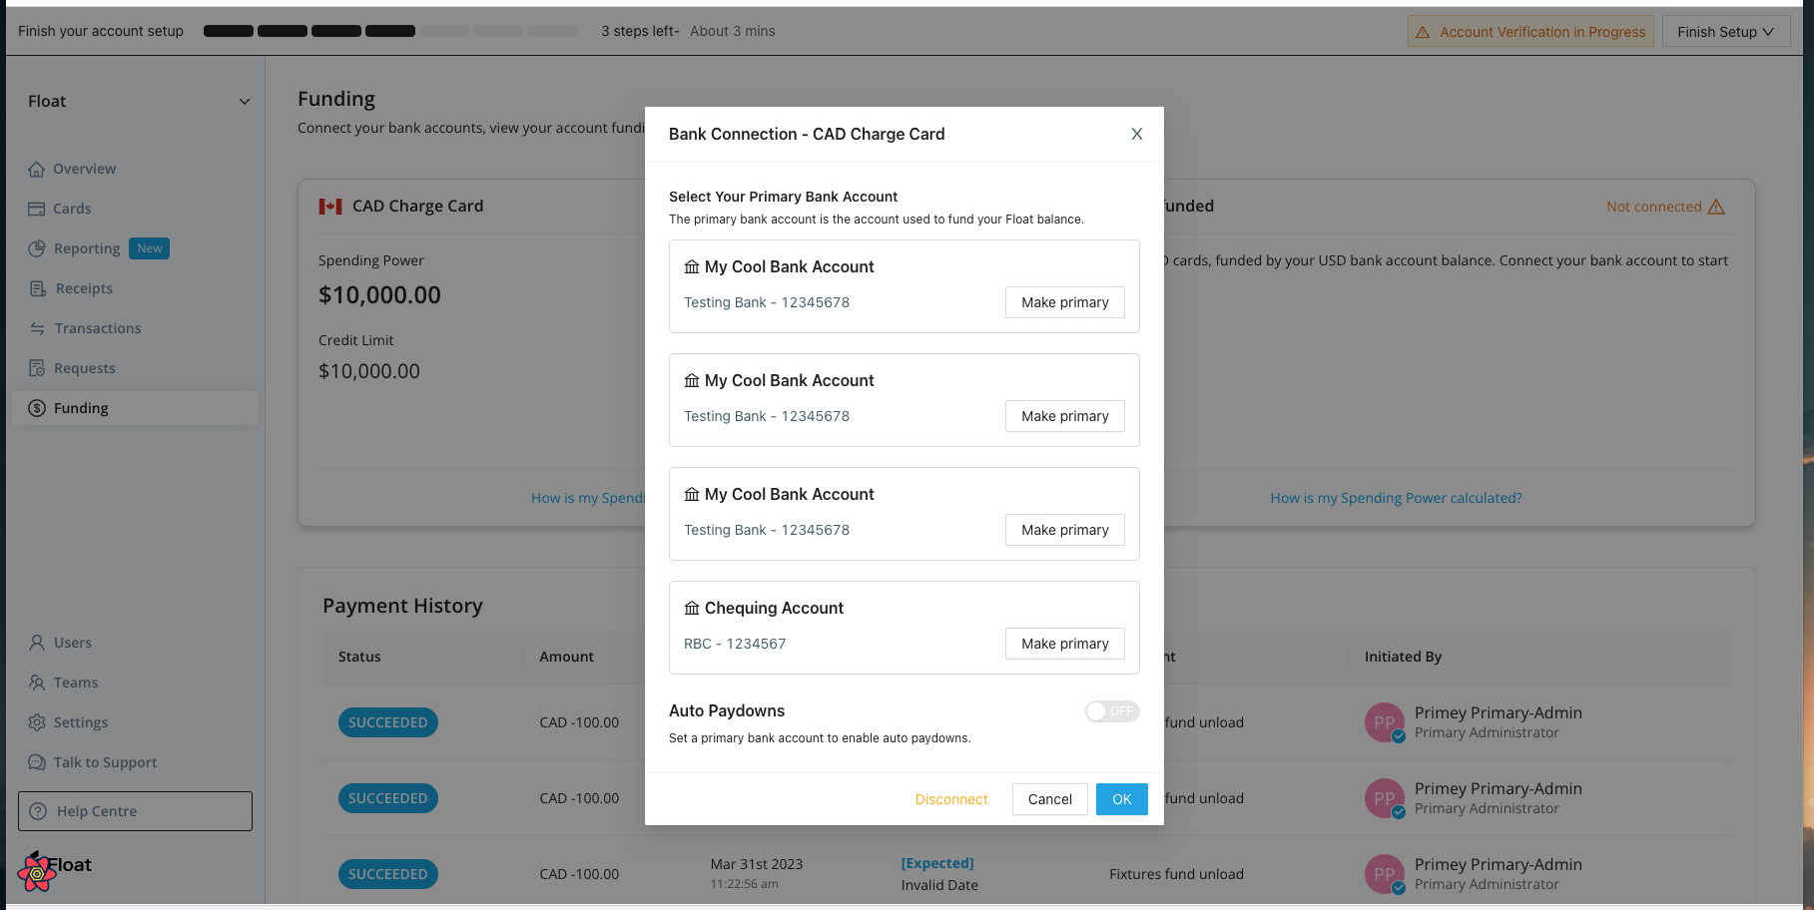Open Settings using the gear icon
This screenshot has height=910, width=1814.
[37, 721]
